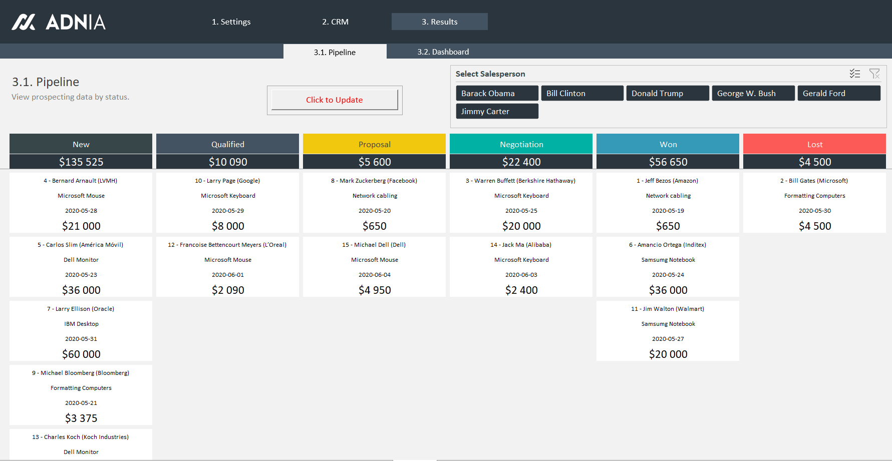
Task: Filter by George W. Bush
Action: click(753, 93)
